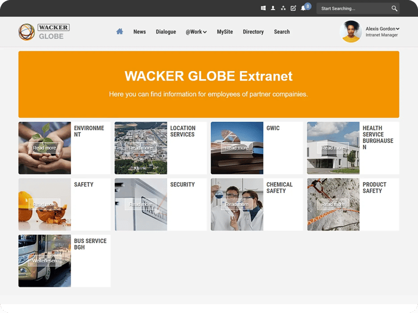This screenshot has width=418, height=313.
Task: Click Read more on Safety tile
Action: click(45, 204)
